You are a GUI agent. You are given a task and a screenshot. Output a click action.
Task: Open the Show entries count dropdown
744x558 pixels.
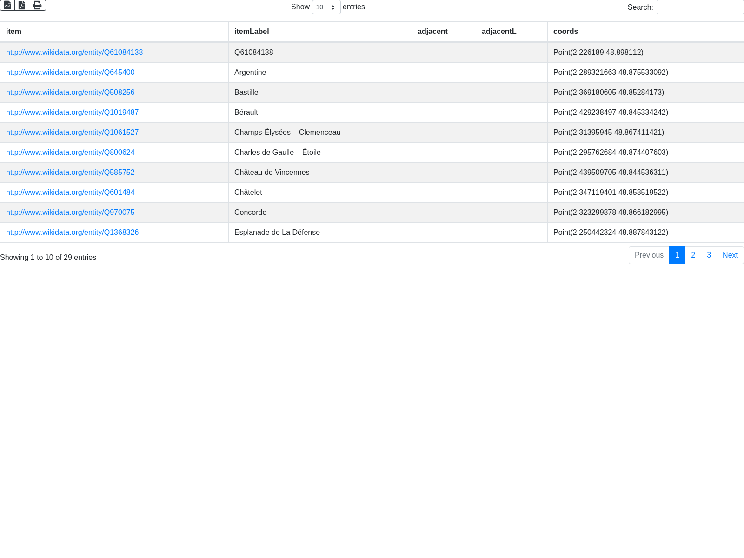326,7
